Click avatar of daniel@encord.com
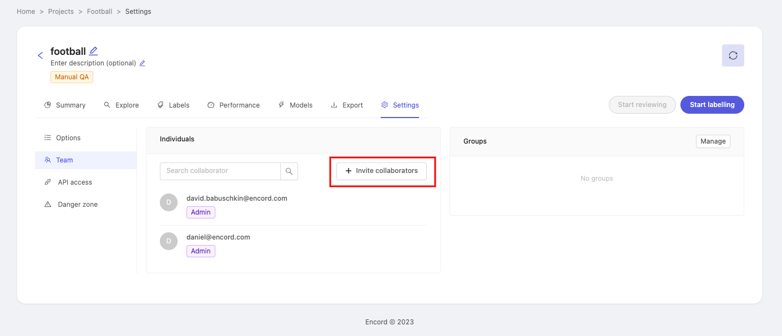The image size is (782, 336). point(169,241)
